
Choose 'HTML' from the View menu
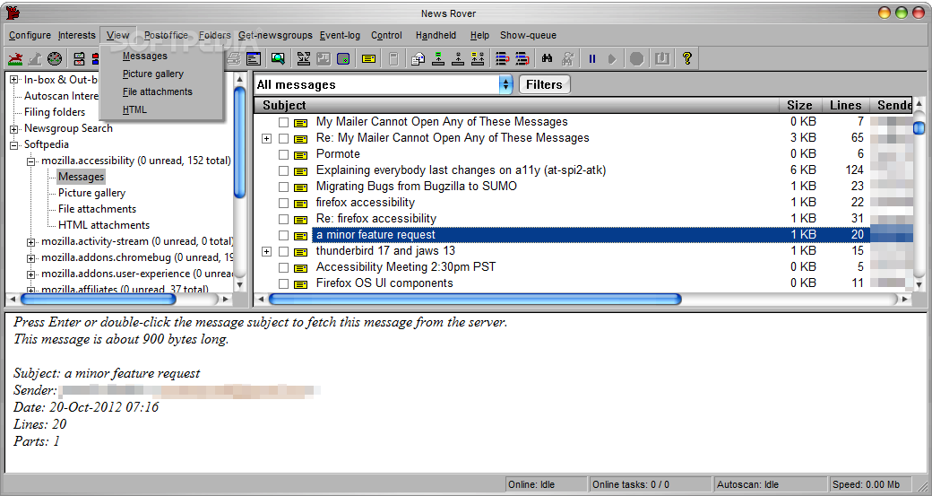[134, 109]
